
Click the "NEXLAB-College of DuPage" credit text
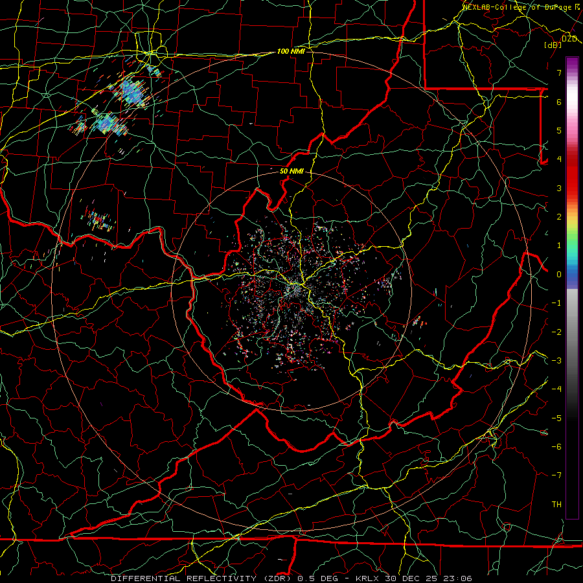click(518, 7)
